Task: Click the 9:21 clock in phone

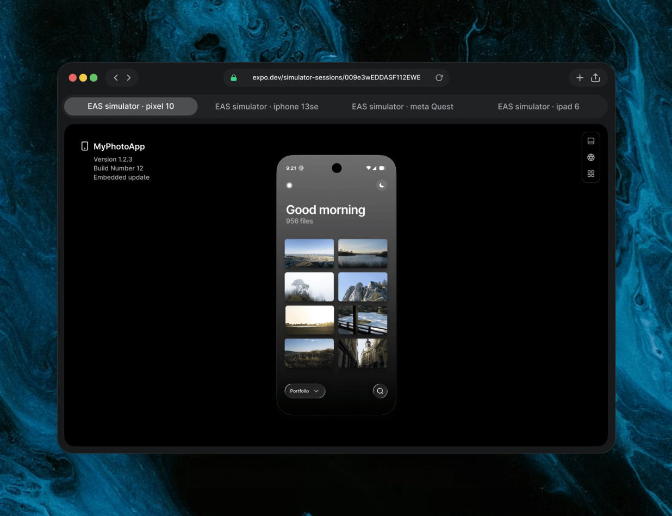Action: (291, 168)
